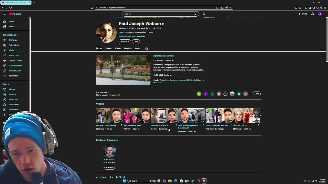This screenshot has height=184, width=328.
Task: Switch to the Posts tab
Action: [x=138, y=49]
